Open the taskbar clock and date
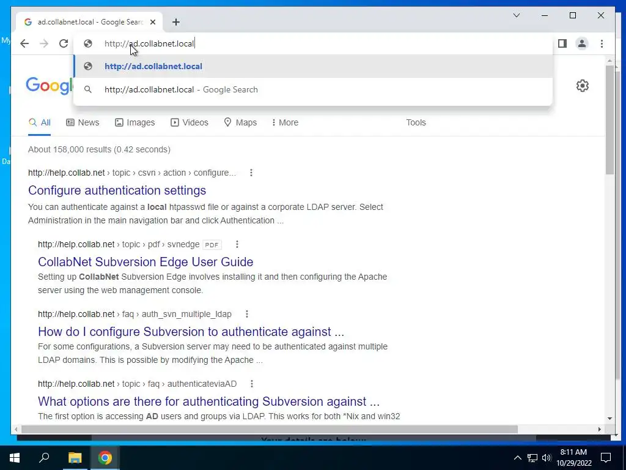626x470 pixels. pos(573,458)
